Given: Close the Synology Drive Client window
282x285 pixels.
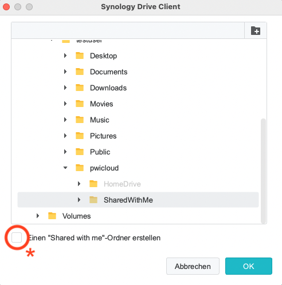Looking at the screenshot, I should (6, 7).
